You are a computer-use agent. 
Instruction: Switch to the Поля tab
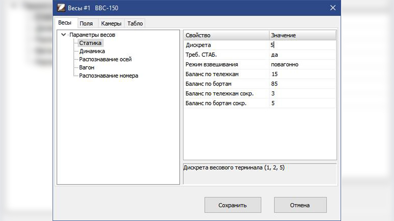pyautogui.click(x=86, y=24)
